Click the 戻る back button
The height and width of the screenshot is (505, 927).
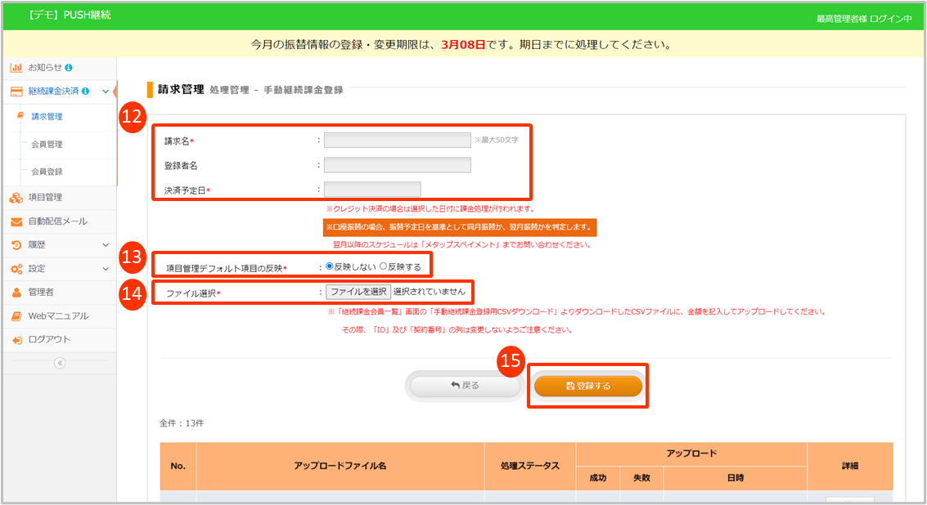click(x=465, y=386)
